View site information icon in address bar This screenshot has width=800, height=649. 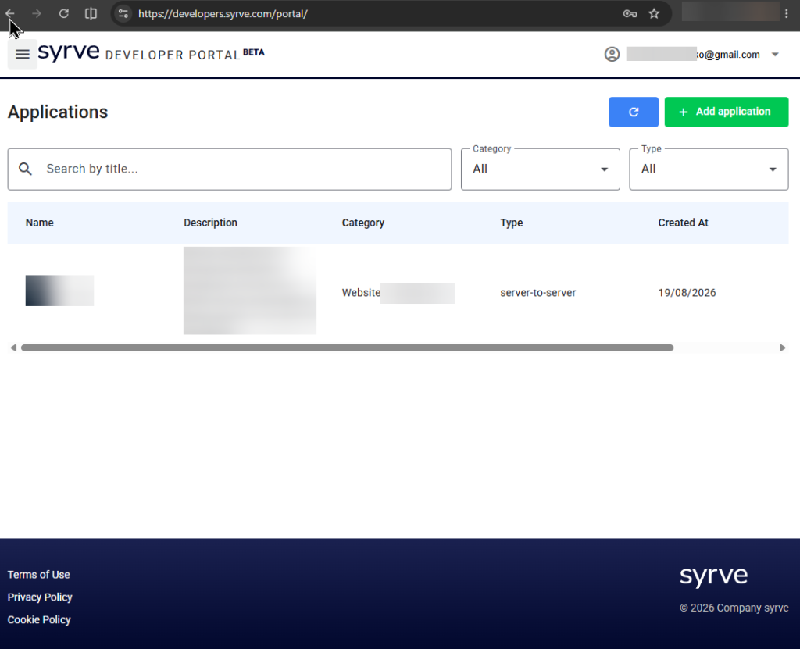pyautogui.click(x=123, y=14)
